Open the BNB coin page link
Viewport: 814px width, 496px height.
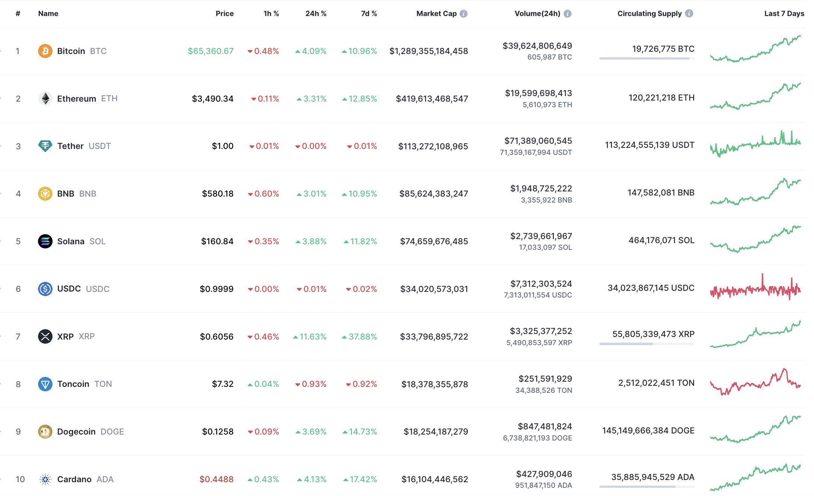[x=66, y=194]
